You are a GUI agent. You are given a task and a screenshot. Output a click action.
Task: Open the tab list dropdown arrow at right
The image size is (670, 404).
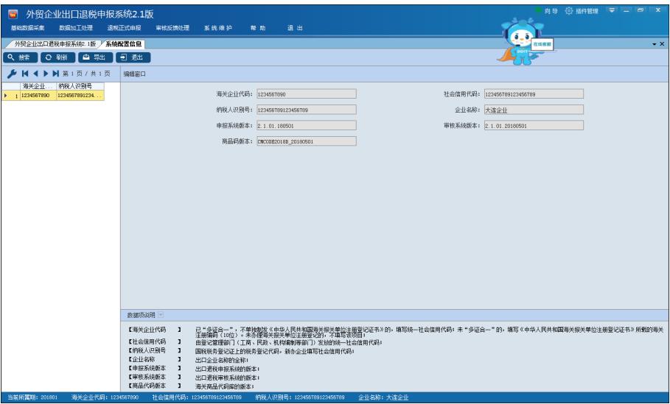pos(654,45)
